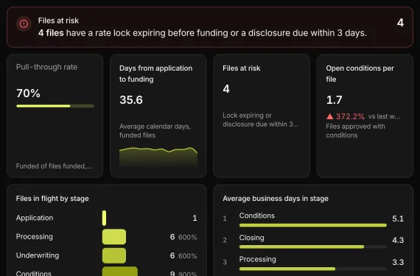Viewport: 420px width, 276px height.
Task: Click the Files at risk KPI card title
Action: pyautogui.click(x=242, y=68)
